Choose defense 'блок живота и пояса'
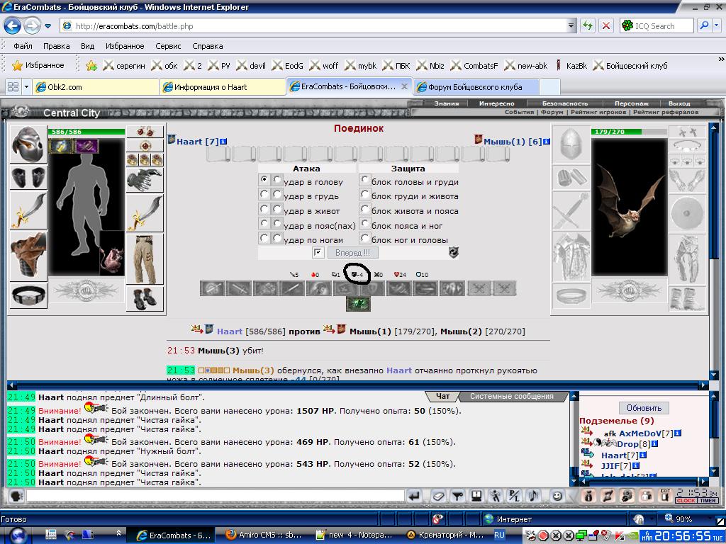 point(365,209)
